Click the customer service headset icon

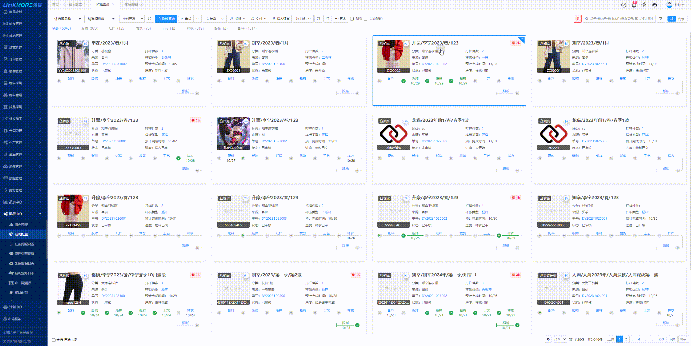coord(655,5)
